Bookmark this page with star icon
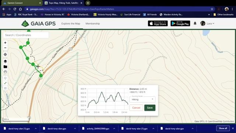Screen dimensions: 236x133 (212, 9)
